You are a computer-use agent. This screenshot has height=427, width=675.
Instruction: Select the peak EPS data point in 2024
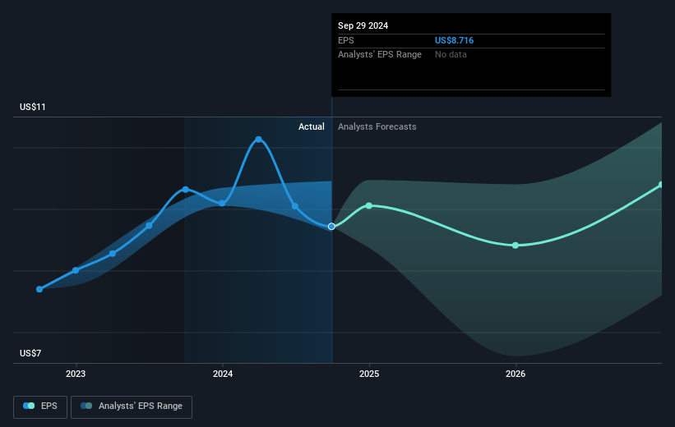pyautogui.click(x=258, y=140)
